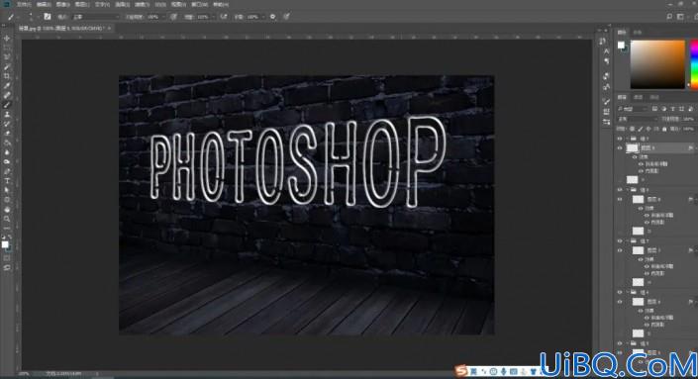Select the Clone Stamp tool
This screenshot has height=379, width=698.
pos(7,115)
